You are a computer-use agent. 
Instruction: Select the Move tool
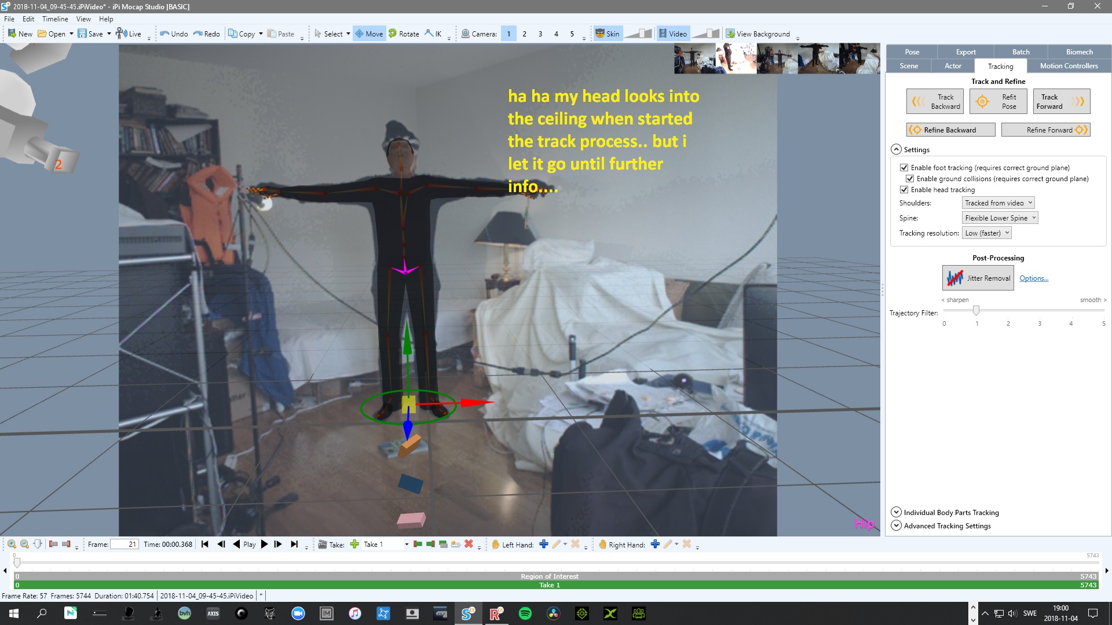[369, 34]
